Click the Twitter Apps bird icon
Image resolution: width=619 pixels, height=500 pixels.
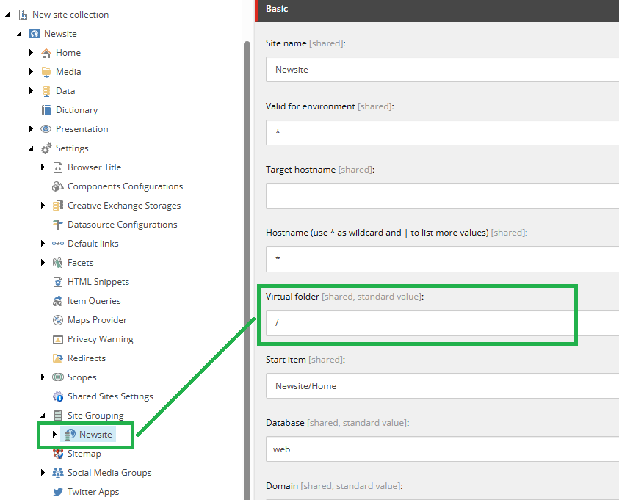pyautogui.click(x=58, y=492)
